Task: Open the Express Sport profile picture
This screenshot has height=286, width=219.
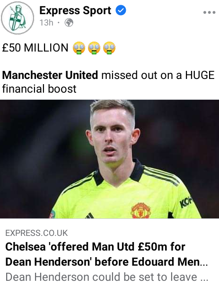Action: (x=18, y=17)
